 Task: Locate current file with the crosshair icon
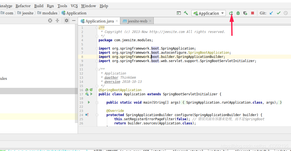pyautogui.click(x=50, y=21)
